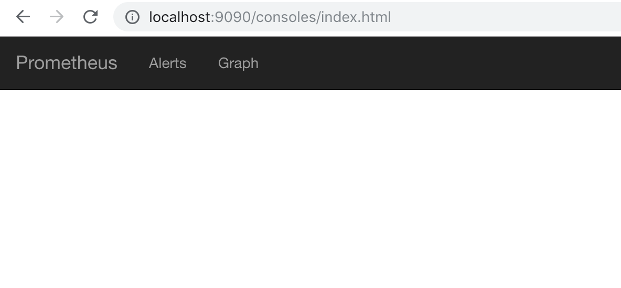Go to Prometheus home via navbar title
Image resolution: width=621 pixels, height=288 pixels.
67,63
